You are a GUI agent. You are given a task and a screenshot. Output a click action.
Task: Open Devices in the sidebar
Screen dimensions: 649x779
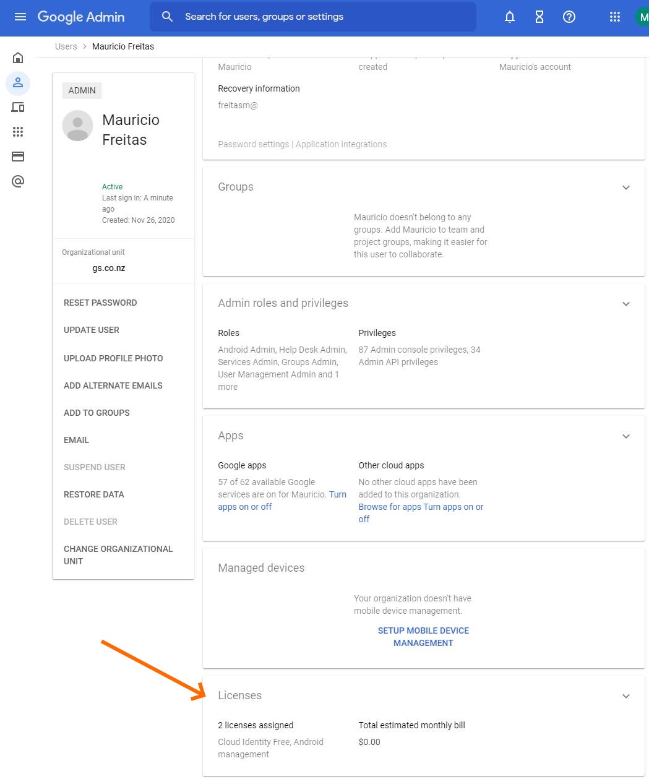(18, 108)
